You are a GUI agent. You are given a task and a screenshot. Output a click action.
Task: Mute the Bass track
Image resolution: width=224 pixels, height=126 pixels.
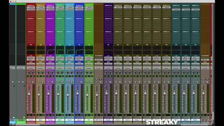click(x=43, y=82)
